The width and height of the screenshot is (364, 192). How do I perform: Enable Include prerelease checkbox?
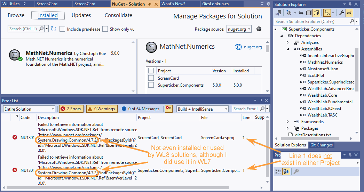(62, 29)
